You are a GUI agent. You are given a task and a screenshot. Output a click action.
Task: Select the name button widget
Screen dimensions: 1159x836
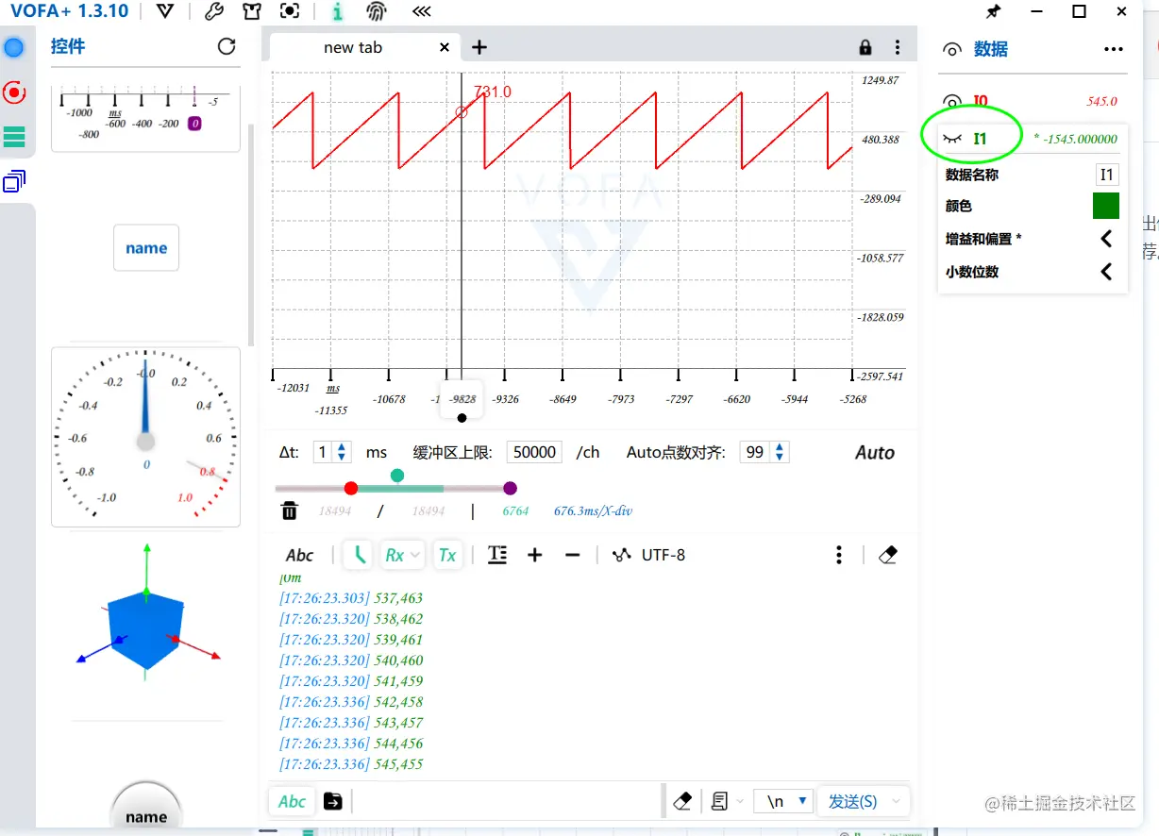tap(146, 248)
